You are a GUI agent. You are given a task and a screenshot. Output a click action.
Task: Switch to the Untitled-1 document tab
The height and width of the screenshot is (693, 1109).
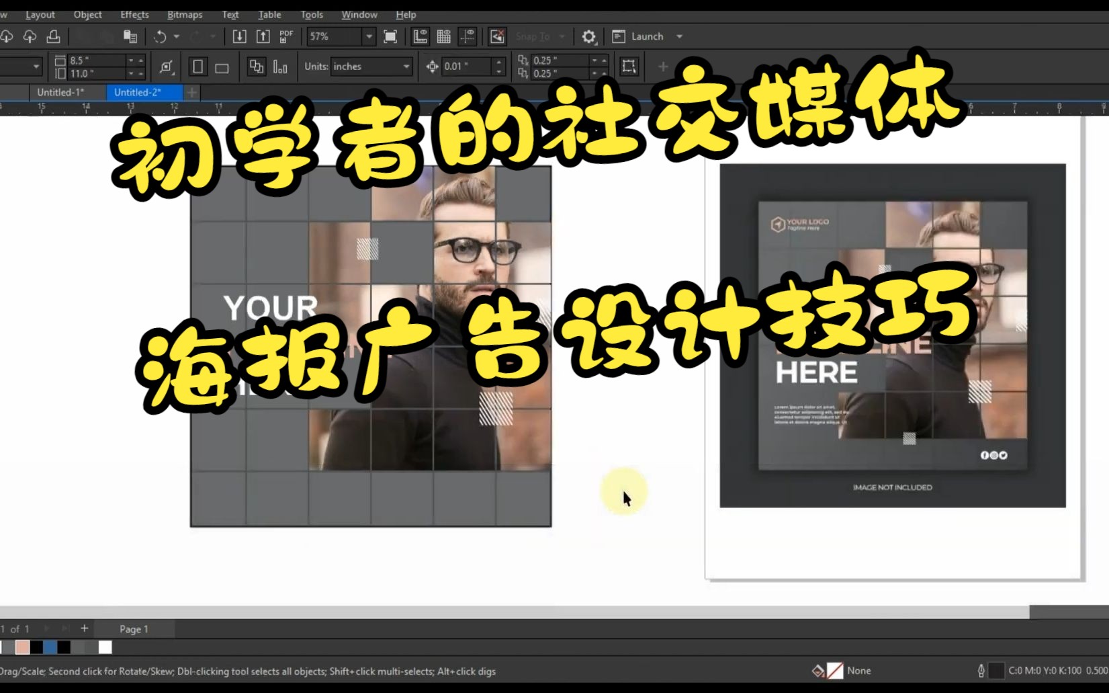(x=60, y=92)
